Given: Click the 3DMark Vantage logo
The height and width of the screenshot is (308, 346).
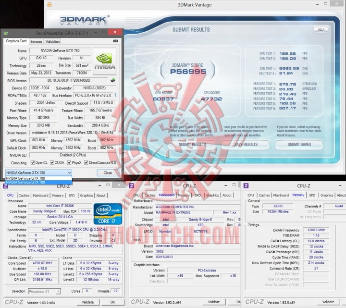Looking at the screenshot, I should tap(85, 20).
